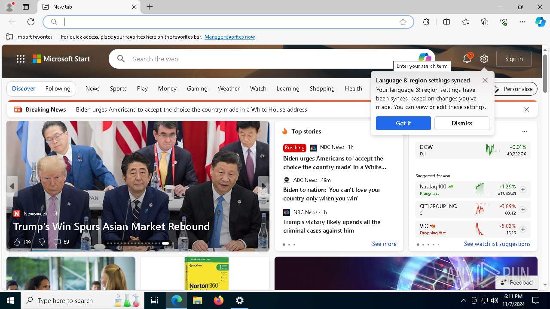Open comments on the Trump's Win article
The height and width of the screenshot is (309, 550).
tap(61, 242)
